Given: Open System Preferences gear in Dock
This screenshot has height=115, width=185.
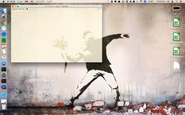Looking at the screenshot, I should pos(4,75).
